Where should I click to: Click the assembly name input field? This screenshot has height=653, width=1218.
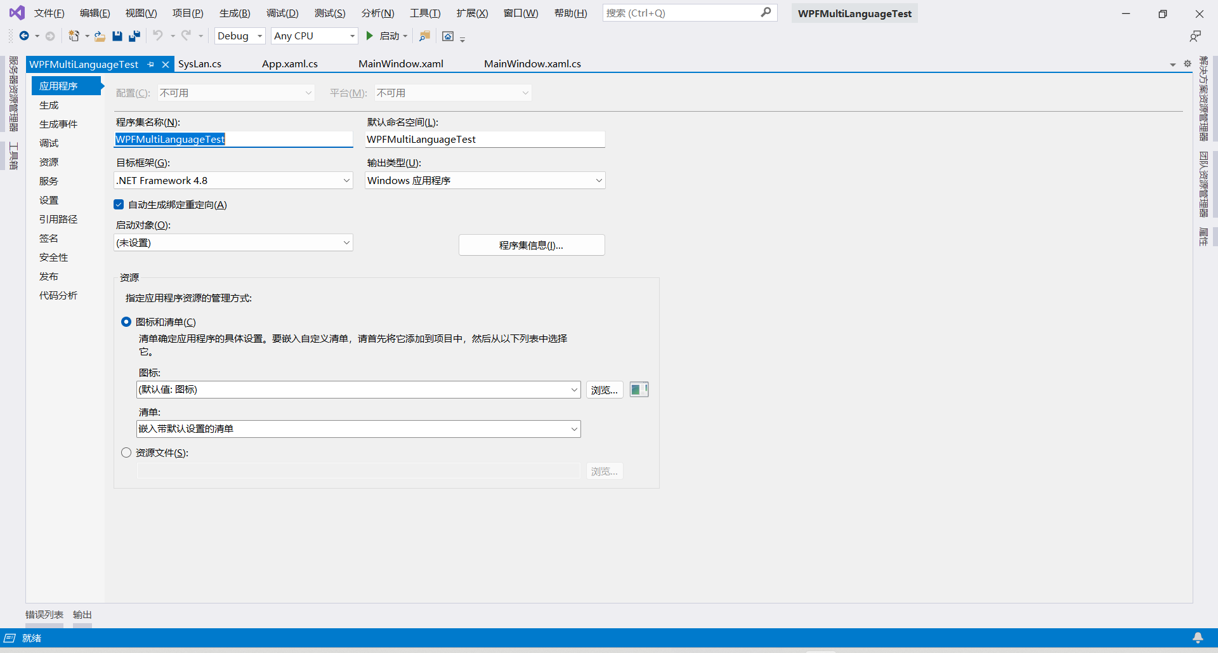[233, 139]
